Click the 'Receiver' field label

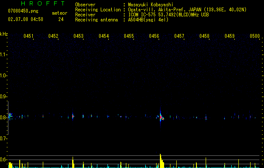click(x=85, y=15)
